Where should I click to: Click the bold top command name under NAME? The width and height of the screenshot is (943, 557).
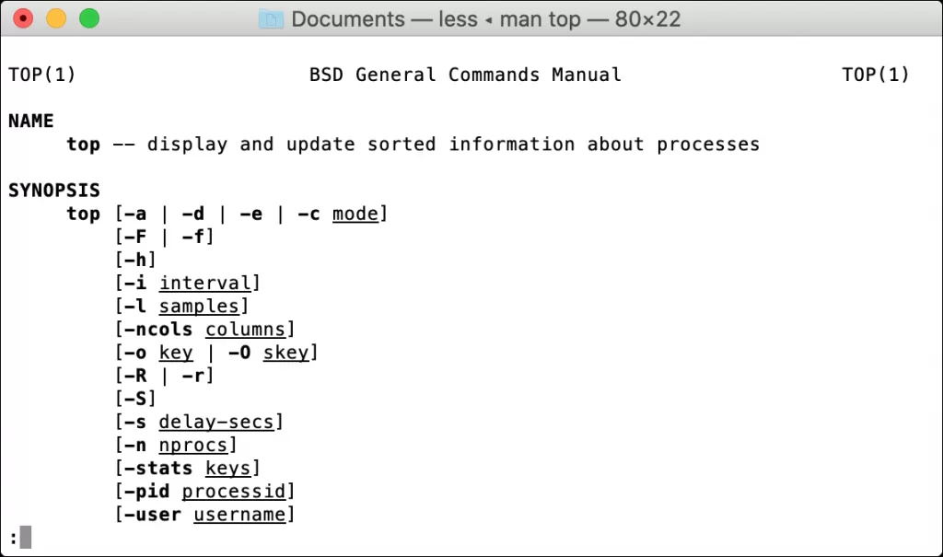[83, 144]
